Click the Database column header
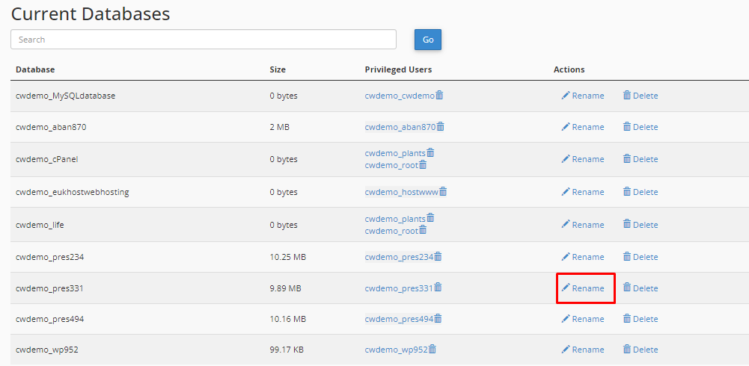Image resolution: width=749 pixels, height=366 pixels. 35,69
